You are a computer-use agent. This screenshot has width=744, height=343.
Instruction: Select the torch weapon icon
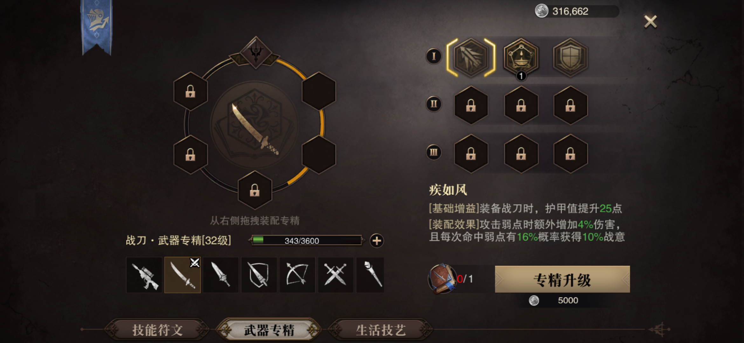tap(370, 275)
